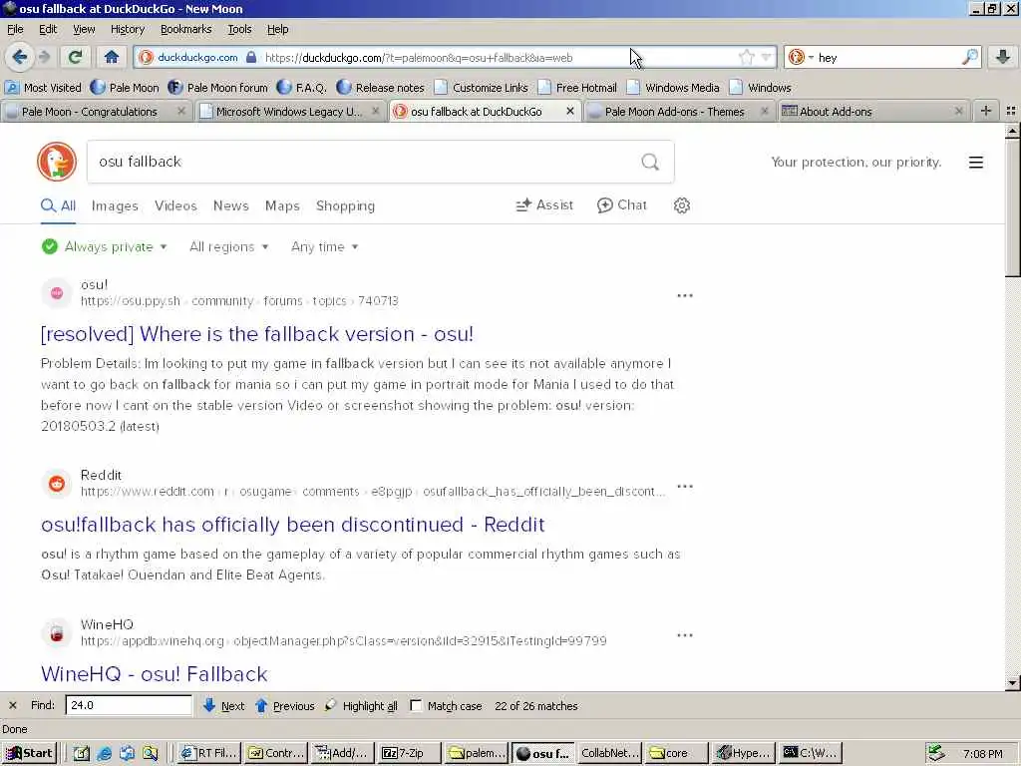This screenshot has height=766, width=1021.
Task: Click the padlock site identity icon
Action: tap(251, 57)
